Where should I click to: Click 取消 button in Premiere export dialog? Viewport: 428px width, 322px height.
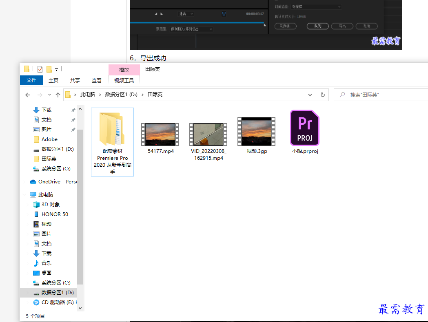[x=367, y=26]
